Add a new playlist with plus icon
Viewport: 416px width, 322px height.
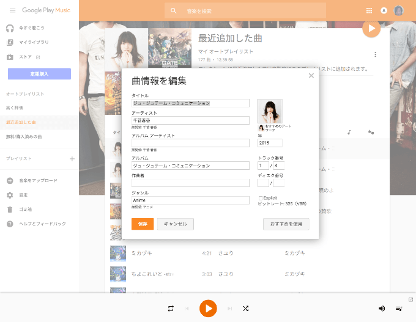click(x=72, y=159)
